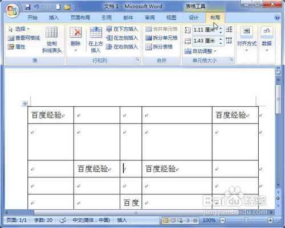Open 自动调整 dropdown
The width and height of the screenshot is (285, 228).
[201, 51]
